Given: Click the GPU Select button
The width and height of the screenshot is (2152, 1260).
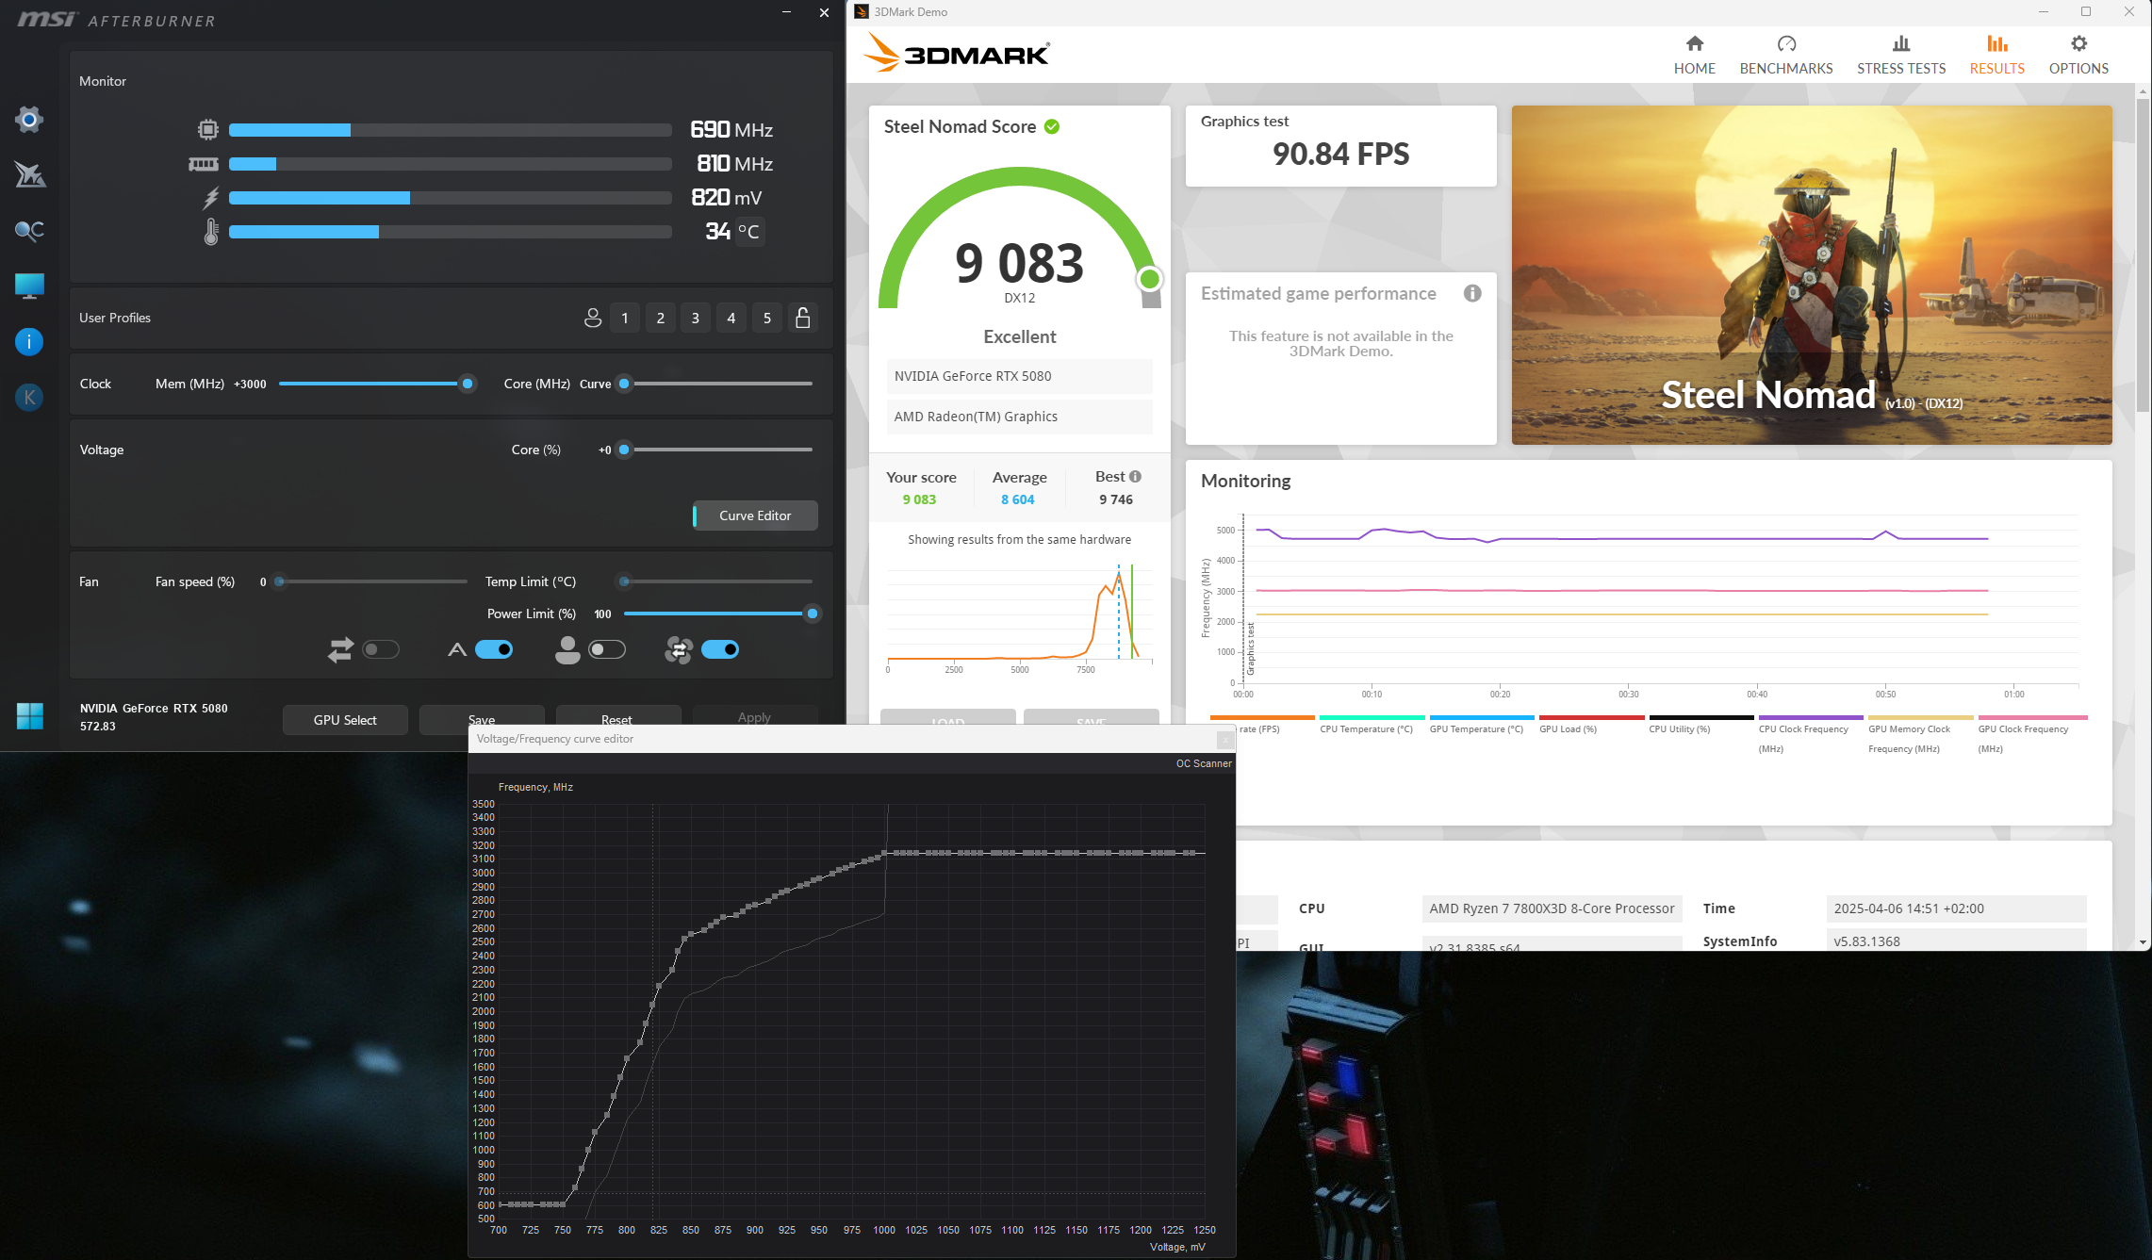Looking at the screenshot, I should point(345,720).
